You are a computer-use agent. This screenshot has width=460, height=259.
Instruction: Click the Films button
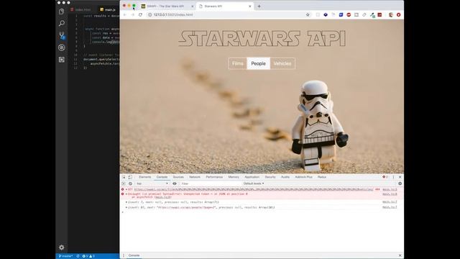pyautogui.click(x=238, y=63)
